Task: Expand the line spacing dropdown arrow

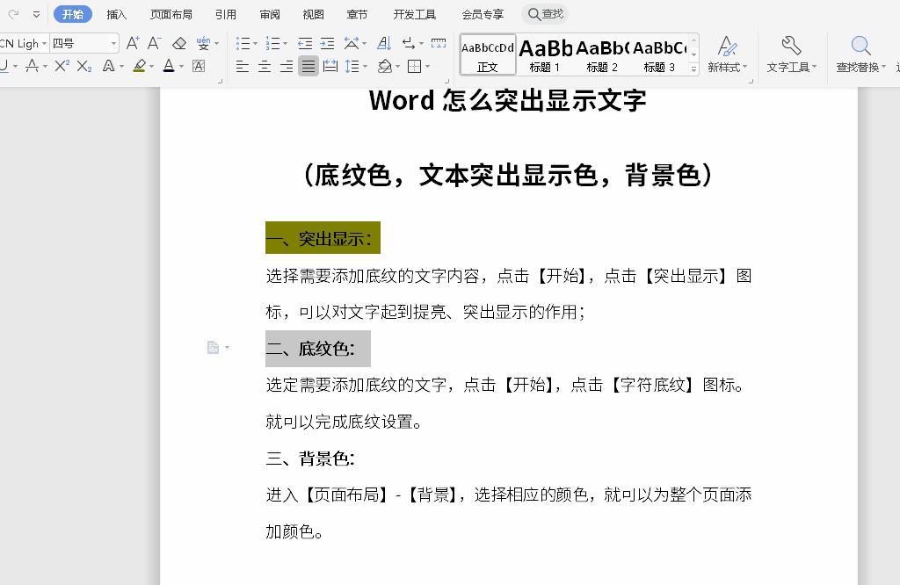Action: 365,67
